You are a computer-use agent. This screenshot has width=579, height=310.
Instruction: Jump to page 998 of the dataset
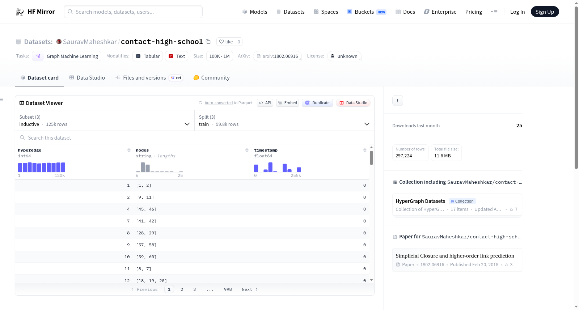point(228,289)
